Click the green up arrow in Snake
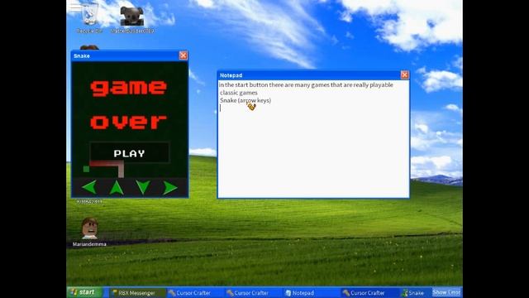529x298 pixels. 117,188
